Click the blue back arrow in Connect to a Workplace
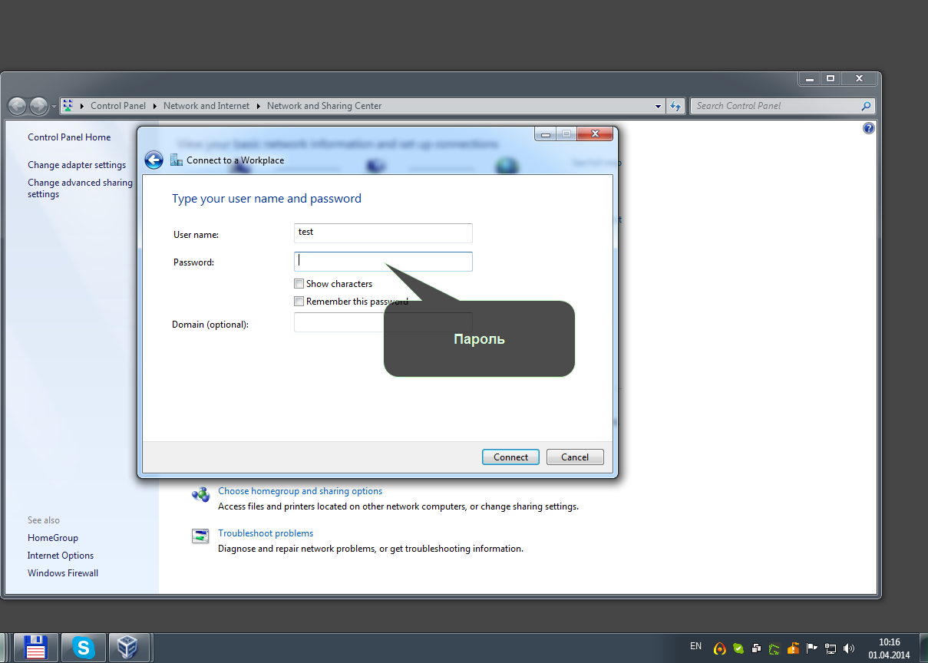This screenshot has width=928, height=663. pyautogui.click(x=154, y=160)
